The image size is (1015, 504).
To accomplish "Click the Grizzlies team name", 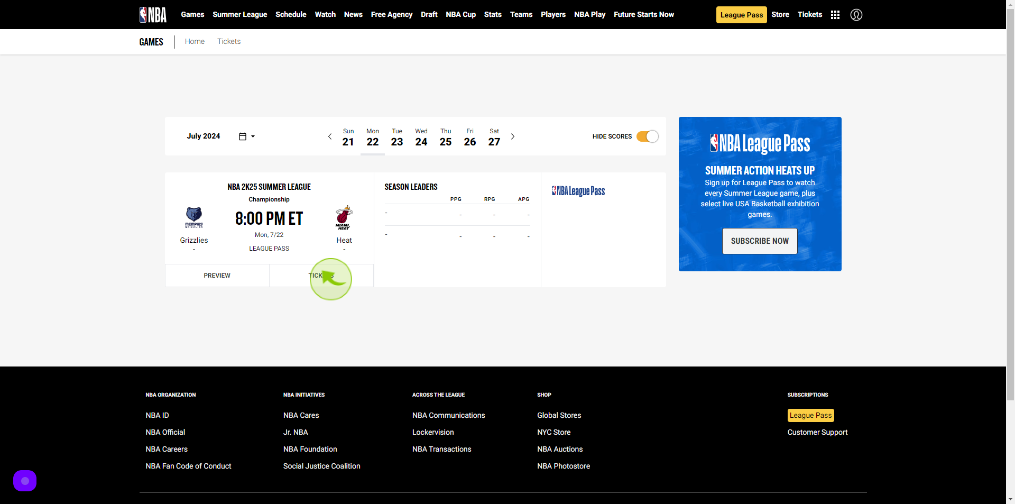I will [194, 240].
